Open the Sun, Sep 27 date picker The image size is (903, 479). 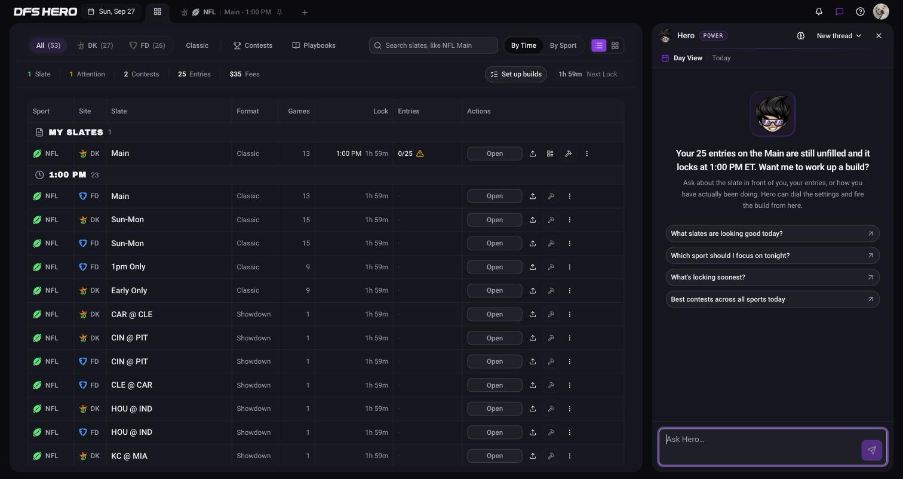pos(111,11)
